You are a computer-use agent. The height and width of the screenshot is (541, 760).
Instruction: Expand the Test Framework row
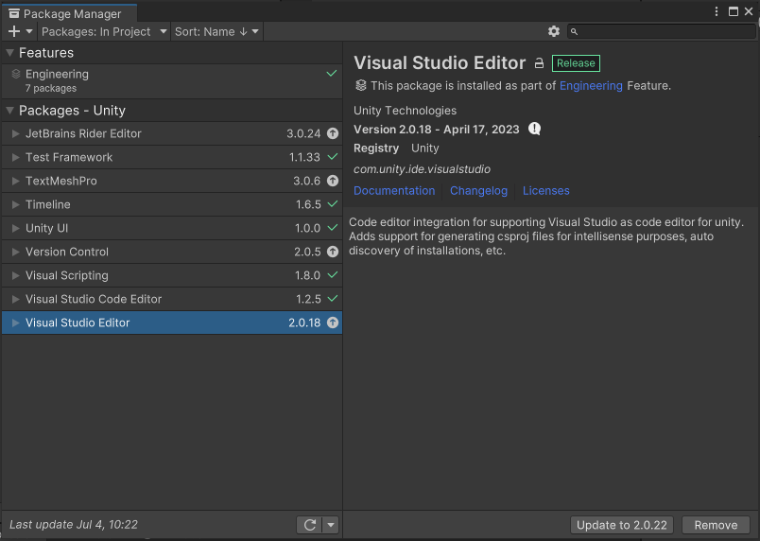coord(15,157)
